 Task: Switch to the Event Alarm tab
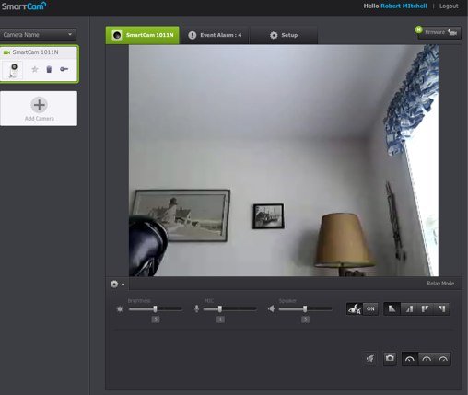tap(215, 35)
